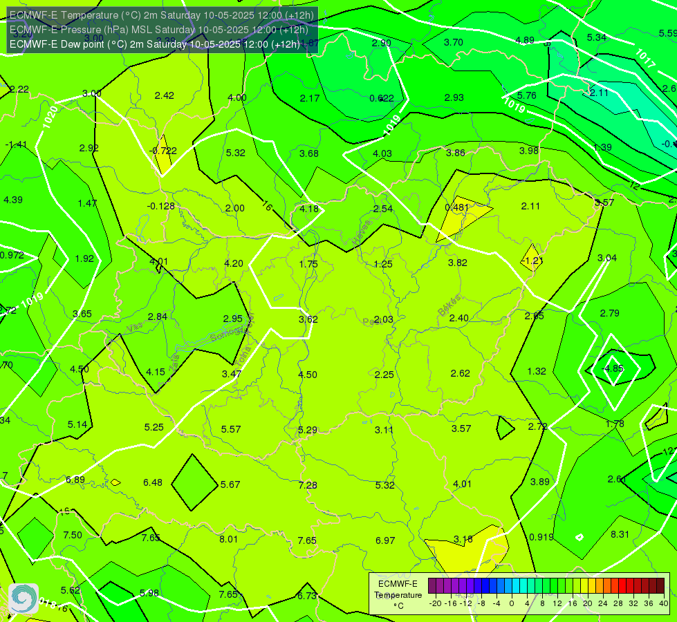Click the 0.919 dew point value

click(x=541, y=537)
